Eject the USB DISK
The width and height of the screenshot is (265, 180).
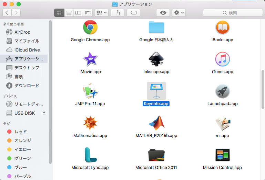44,113
